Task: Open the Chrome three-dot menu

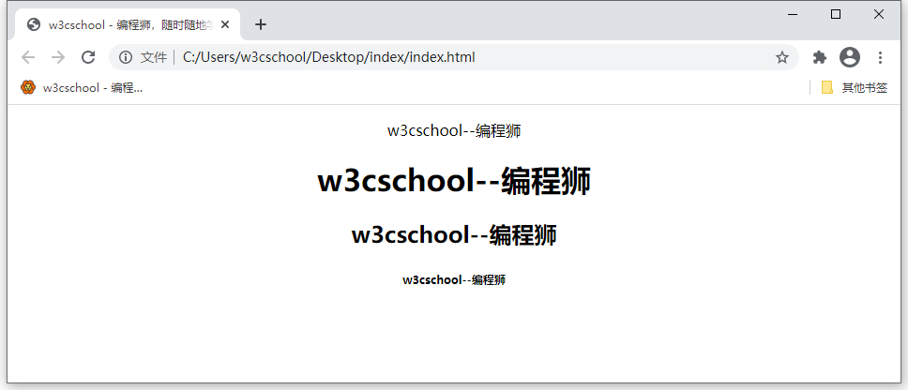Action: pos(880,57)
